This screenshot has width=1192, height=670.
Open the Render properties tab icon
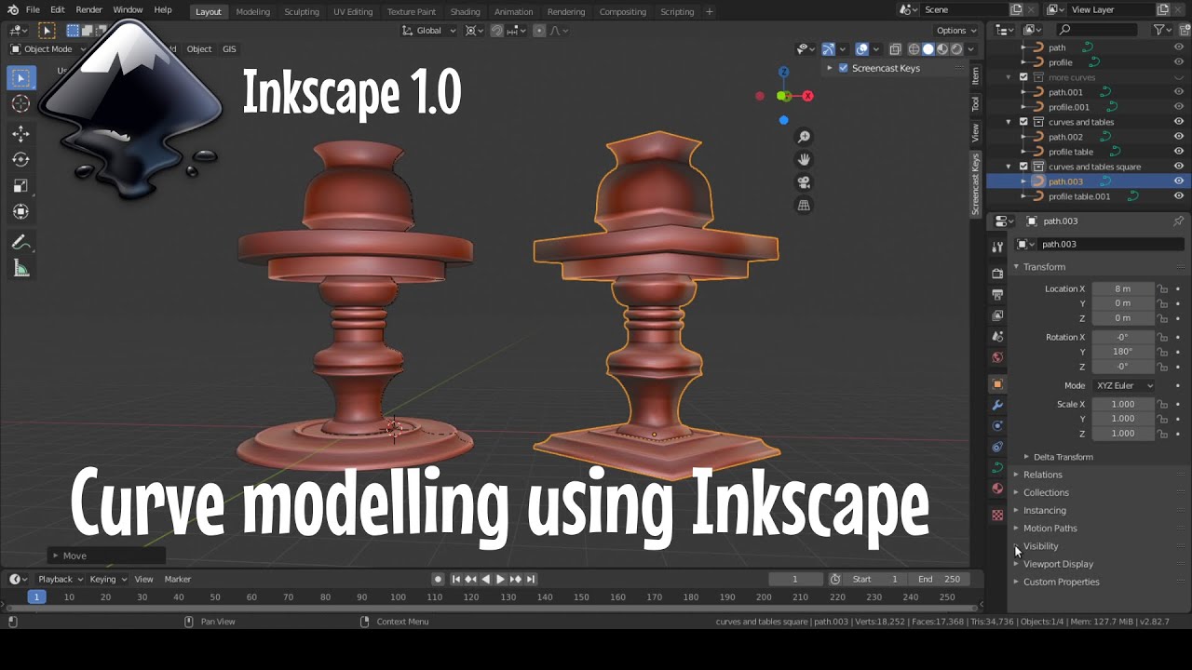997,274
